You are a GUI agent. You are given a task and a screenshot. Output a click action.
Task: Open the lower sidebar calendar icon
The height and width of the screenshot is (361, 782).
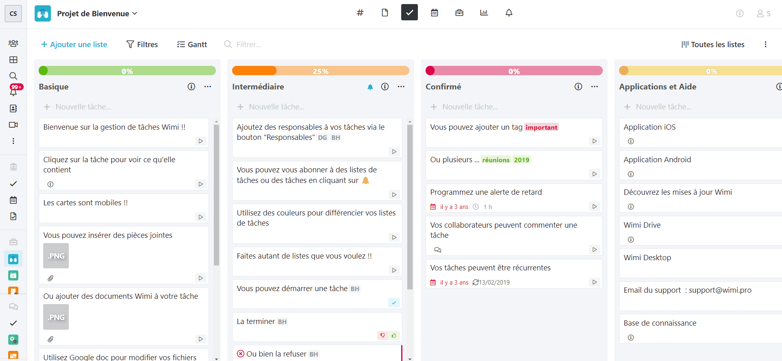(x=13, y=200)
